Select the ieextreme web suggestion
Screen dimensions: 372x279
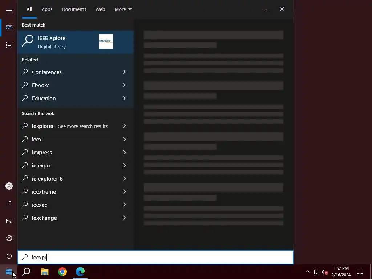pos(76,191)
